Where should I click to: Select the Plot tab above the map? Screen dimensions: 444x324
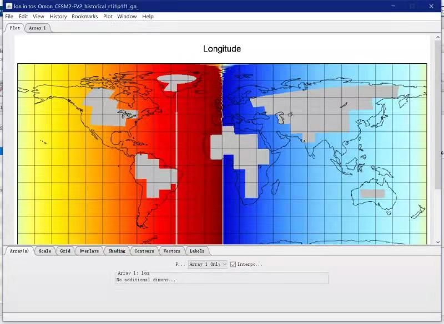point(15,28)
